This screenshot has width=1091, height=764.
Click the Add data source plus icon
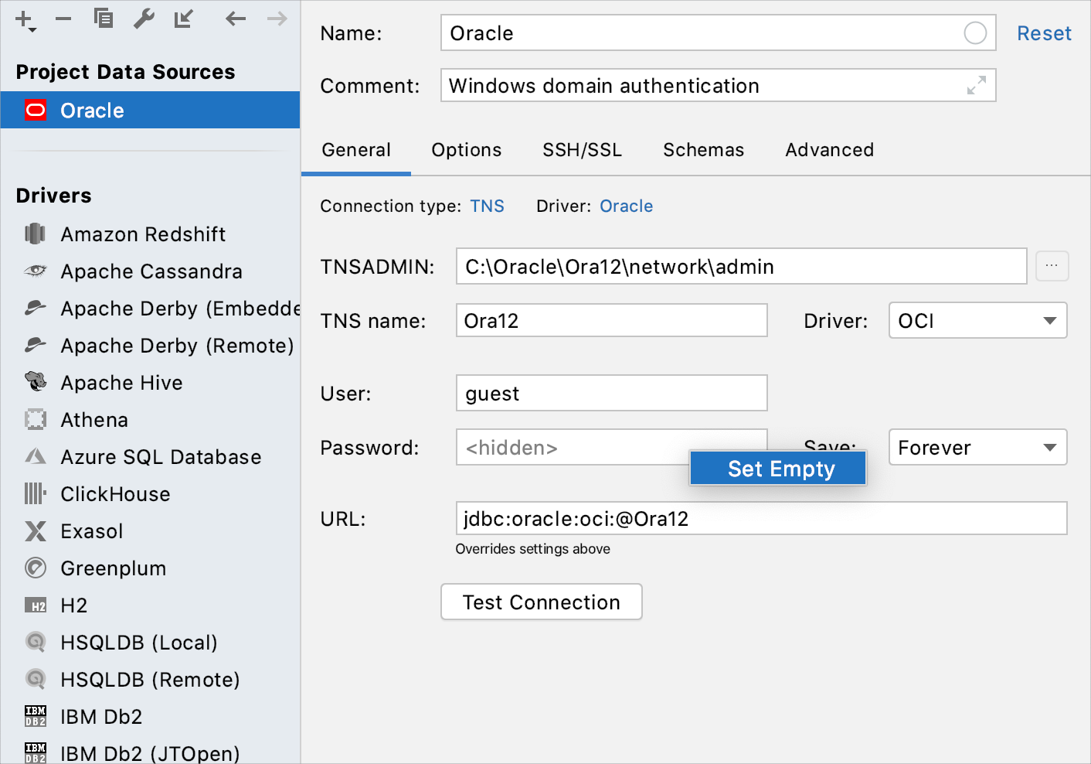pyautogui.click(x=25, y=19)
